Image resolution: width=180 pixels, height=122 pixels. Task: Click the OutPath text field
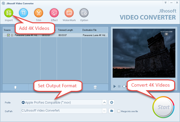[x=62, y=111]
